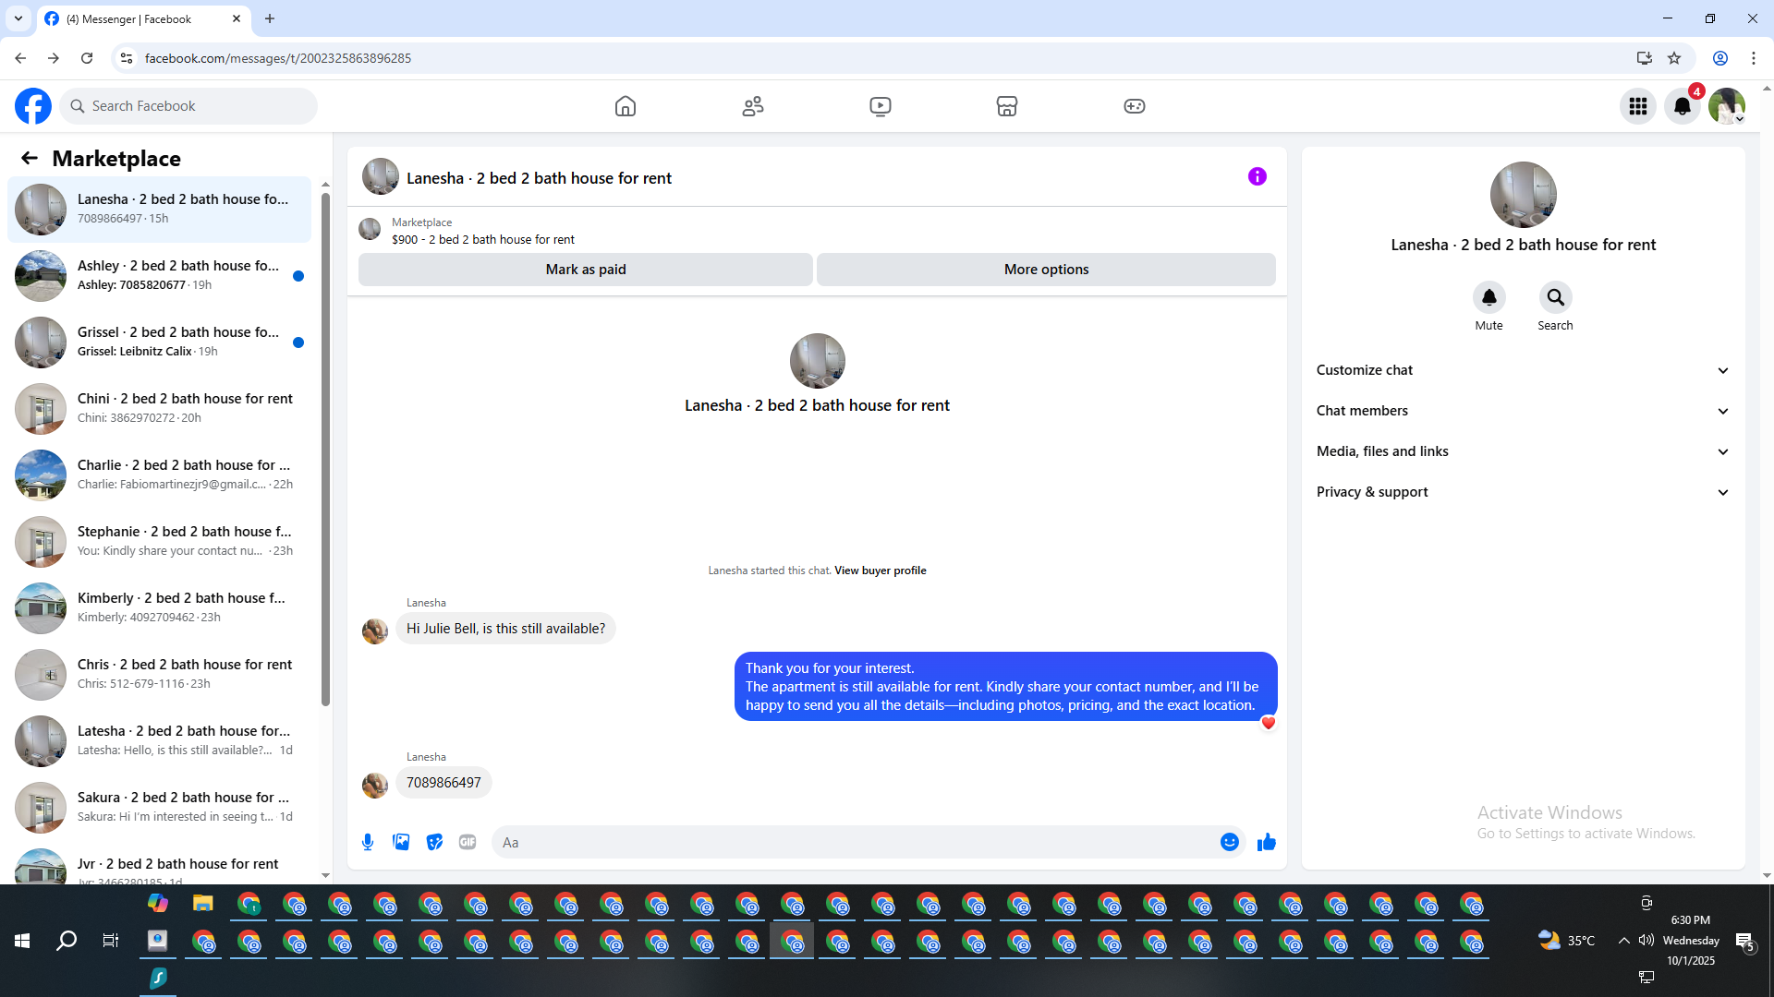Screen dimensions: 1774x997
Task: Open the Facebook home logo
Action: [33, 106]
